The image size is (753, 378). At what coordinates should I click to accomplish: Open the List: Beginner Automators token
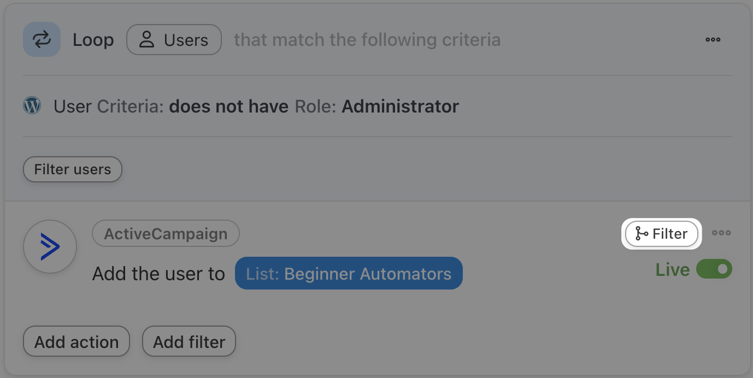coord(349,273)
